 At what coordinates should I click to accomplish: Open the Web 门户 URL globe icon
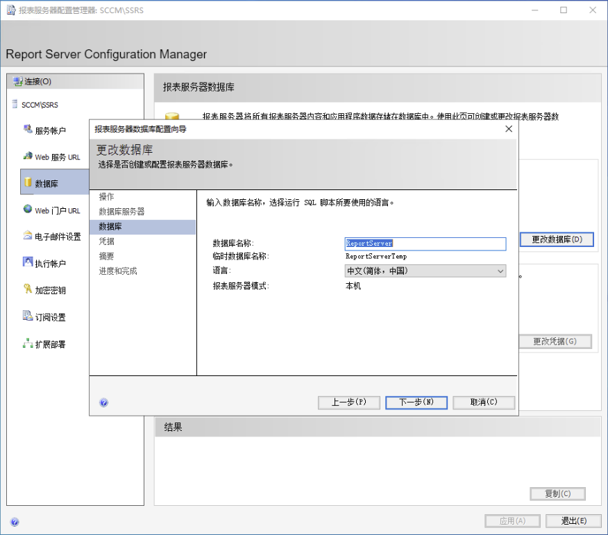pyautogui.click(x=28, y=209)
